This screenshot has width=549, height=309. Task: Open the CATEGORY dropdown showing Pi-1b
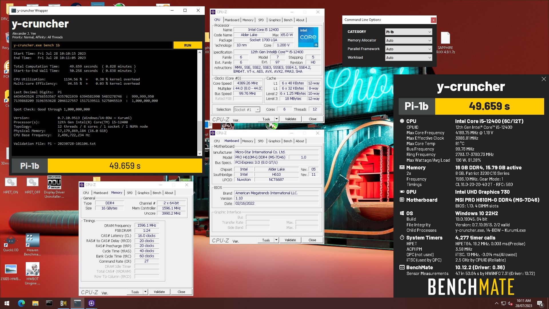pos(408,32)
